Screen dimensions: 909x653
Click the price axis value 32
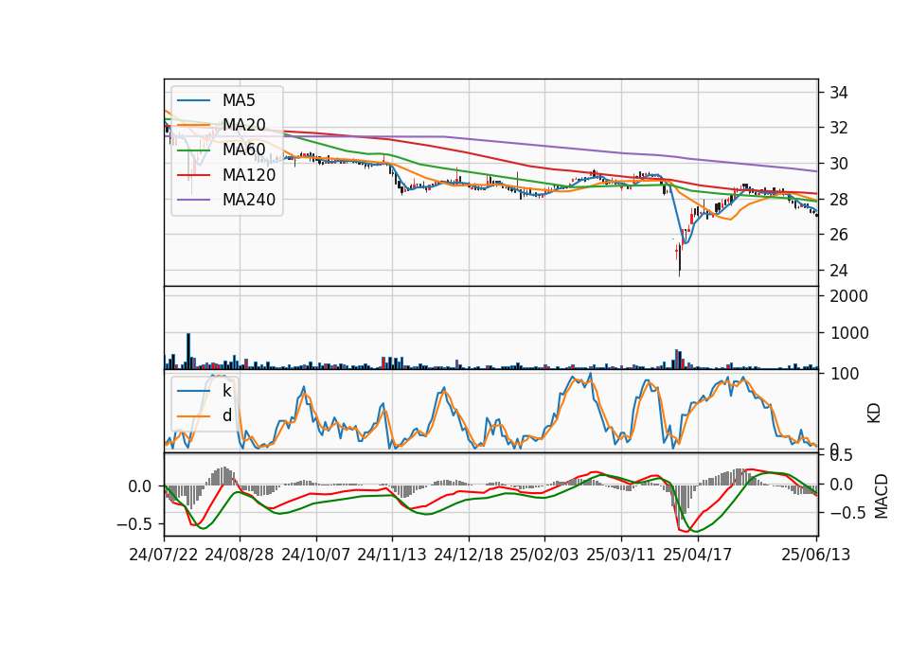tap(839, 128)
